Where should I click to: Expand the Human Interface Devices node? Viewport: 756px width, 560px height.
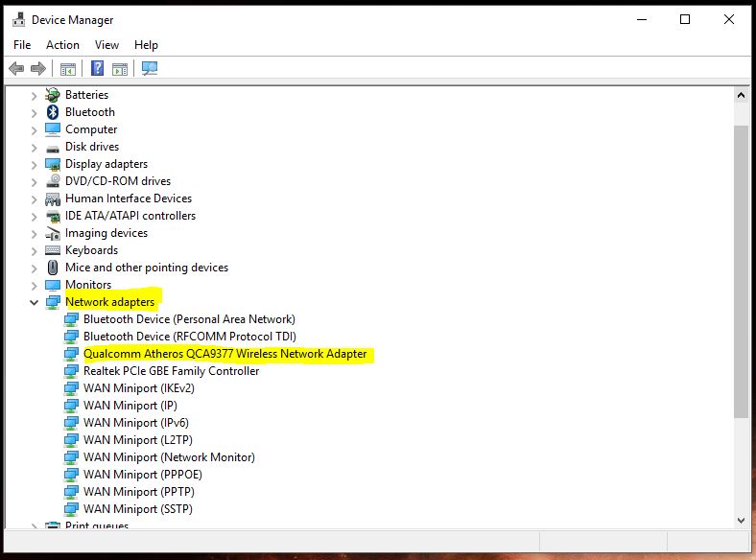34,199
